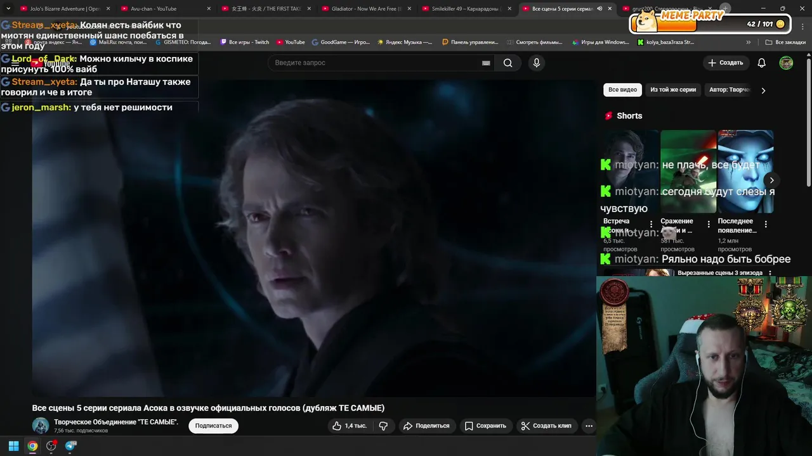Open the Windows Start menu
Viewport: 812px width, 456px height.
pyautogui.click(x=13, y=446)
